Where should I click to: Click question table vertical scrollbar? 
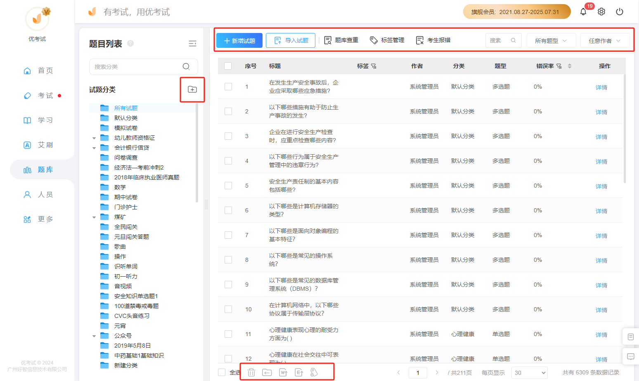624,129
